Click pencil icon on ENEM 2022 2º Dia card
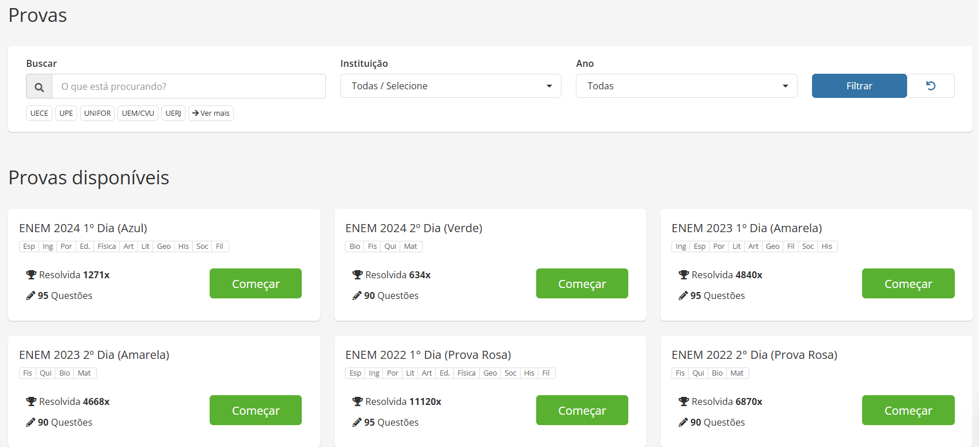This screenshot has height=447, width=979. tap(683, 422)
